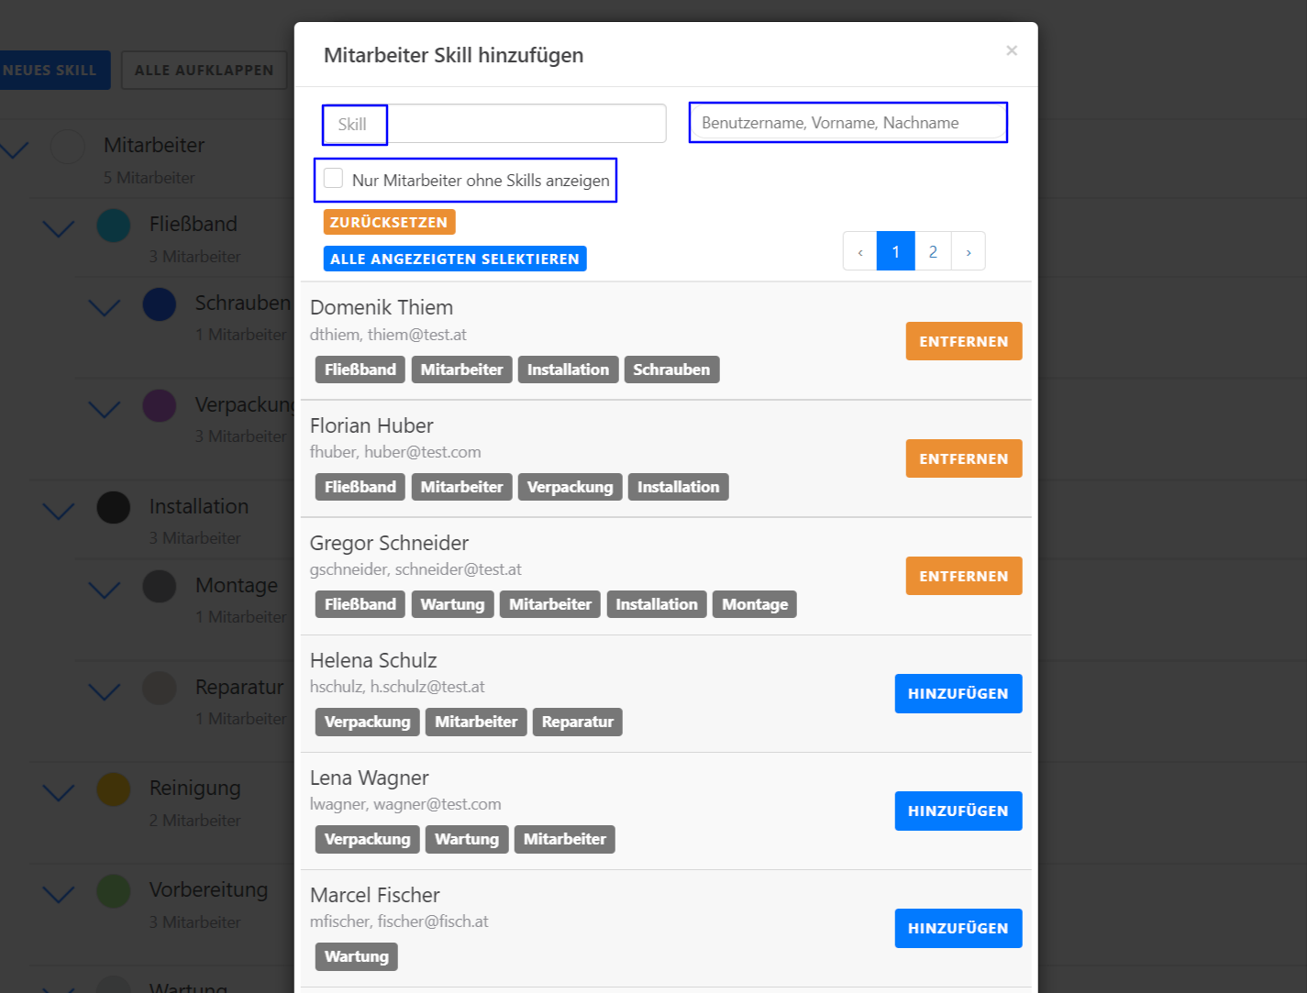Remove Domenik Thiem with Entfernen
Image resolution: width=1307 pixels, height=993 pixels.
coord(963,341)
